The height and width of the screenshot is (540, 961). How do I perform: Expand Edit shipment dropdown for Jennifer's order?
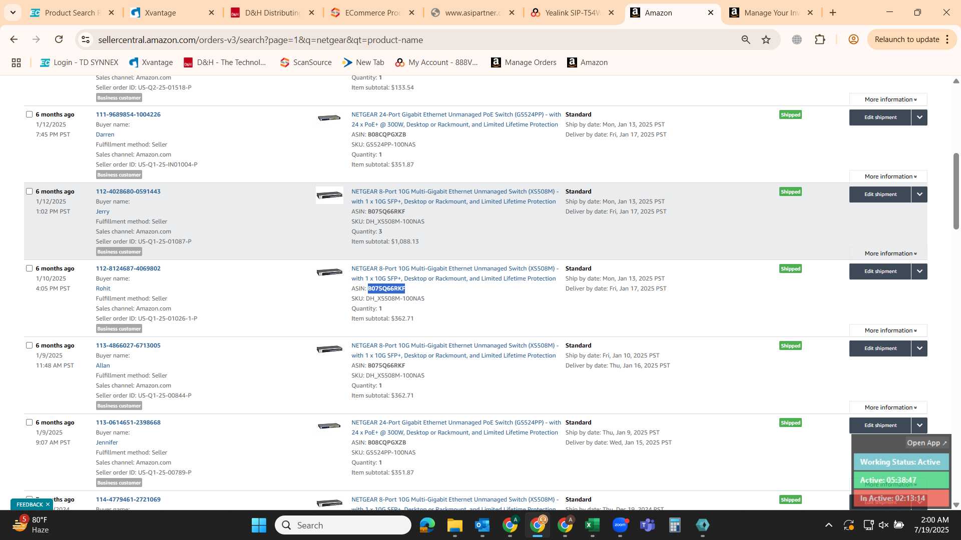click(x=919, y=425)
